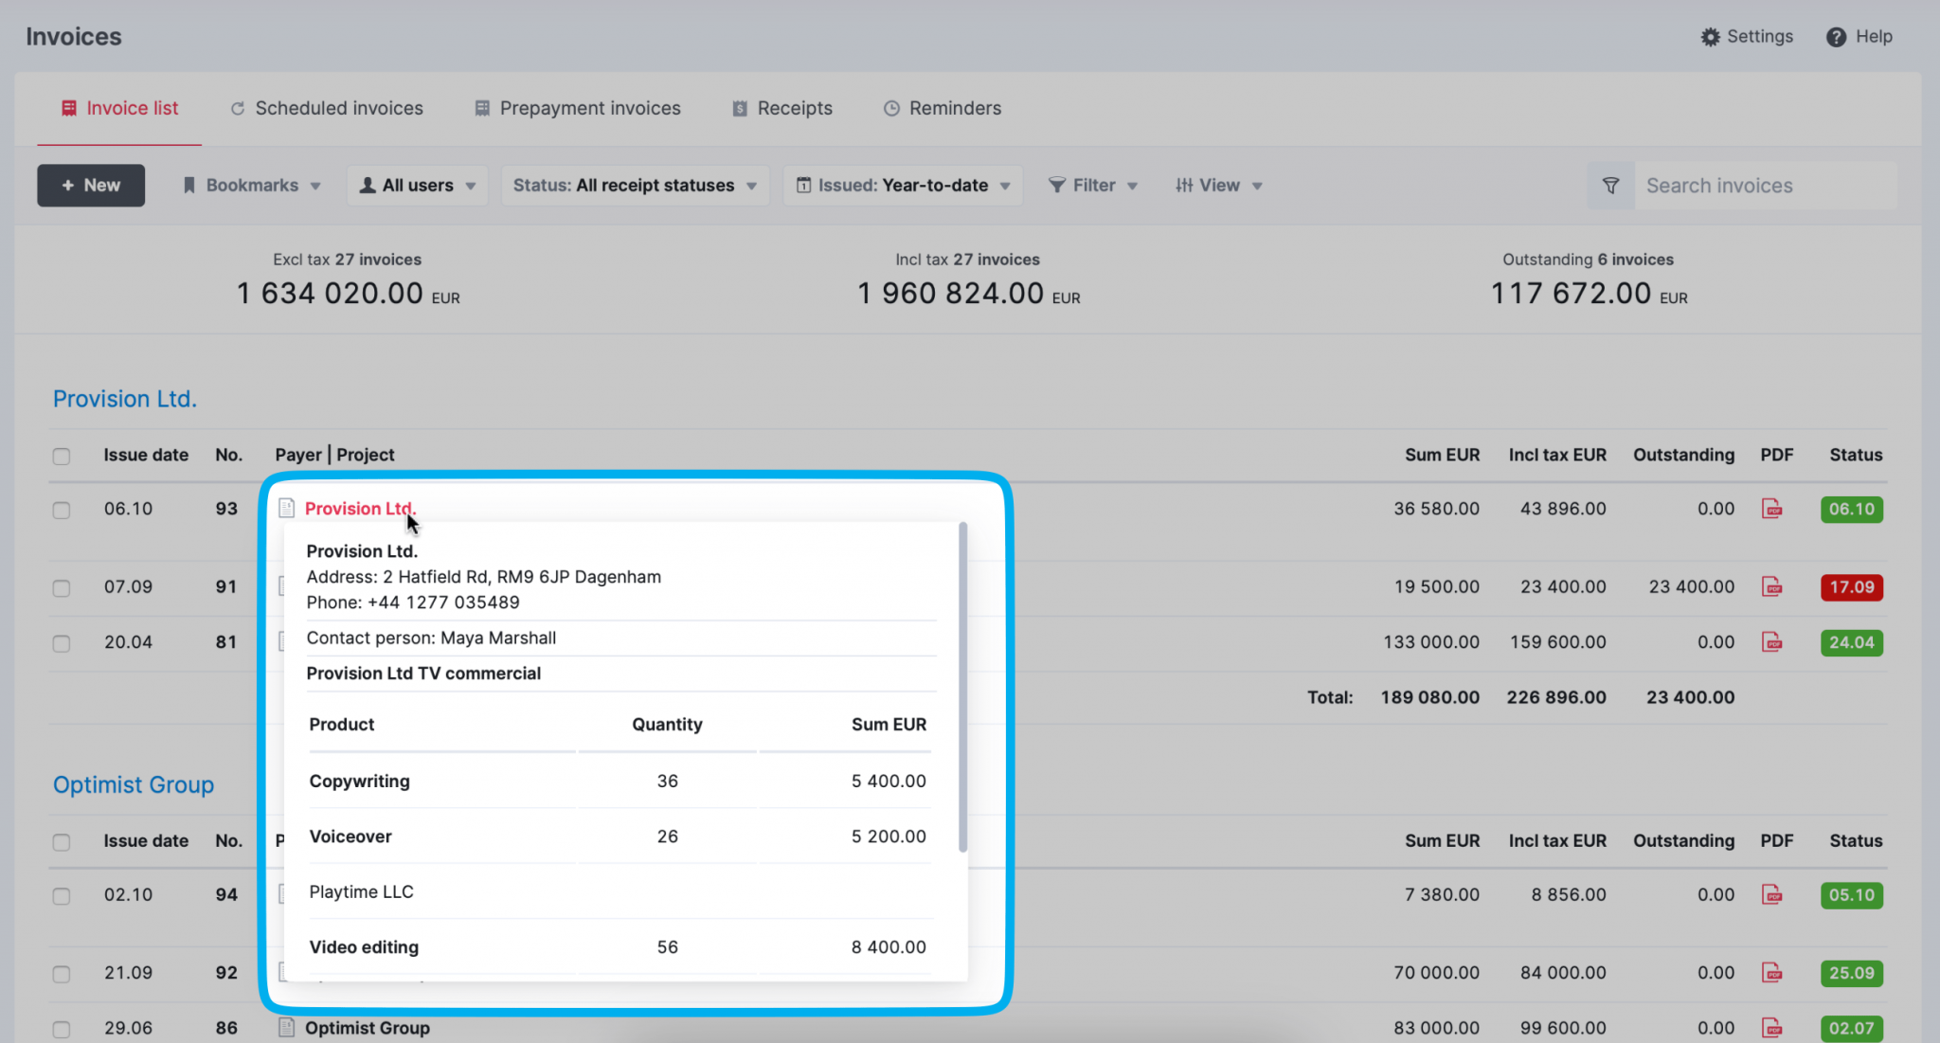Expand the All users selector

(417, 185)
